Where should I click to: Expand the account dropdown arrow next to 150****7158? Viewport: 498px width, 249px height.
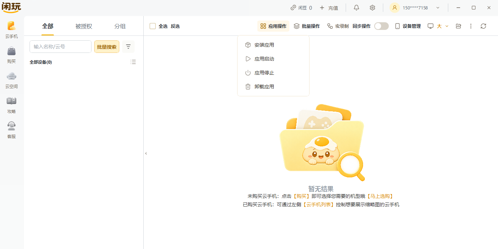[438, 8]
